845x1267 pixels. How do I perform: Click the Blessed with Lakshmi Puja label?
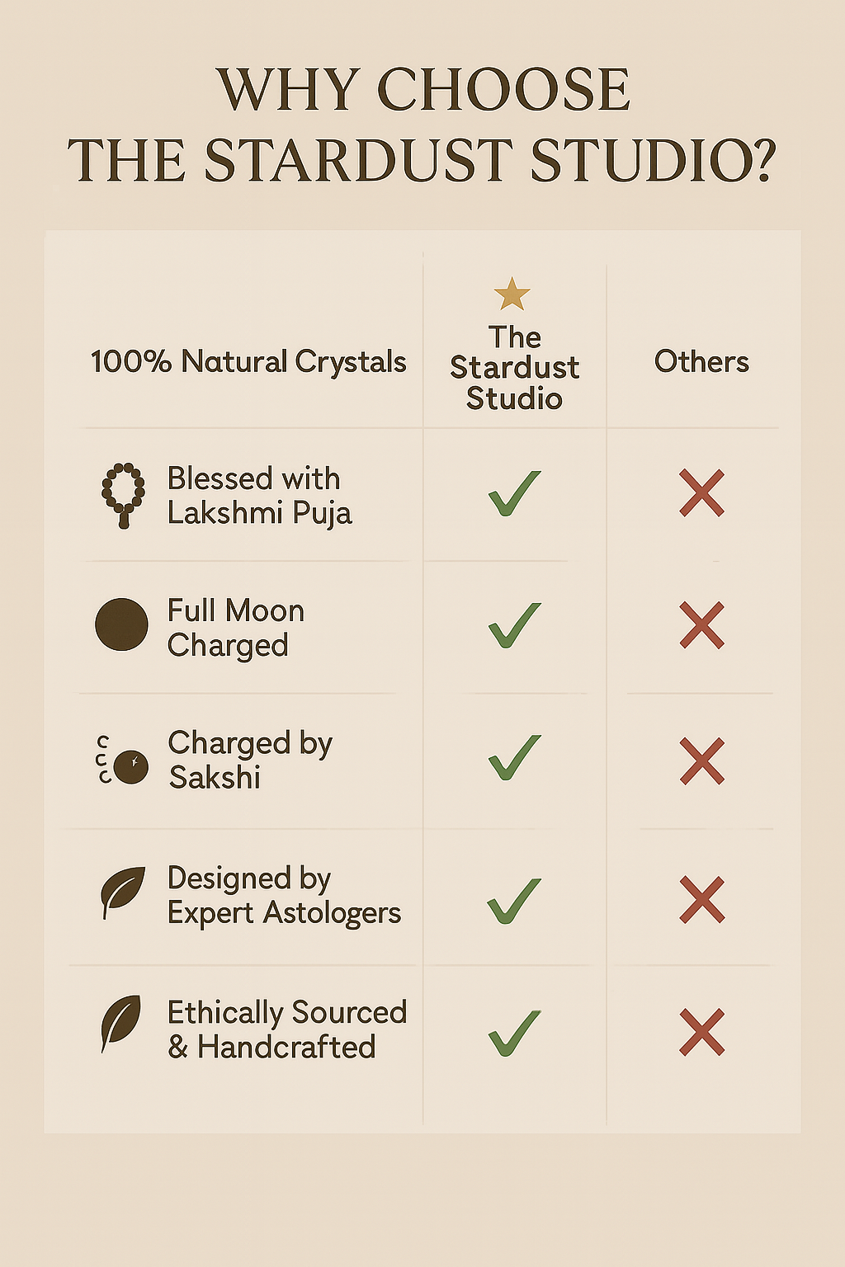tap(259, 496)
